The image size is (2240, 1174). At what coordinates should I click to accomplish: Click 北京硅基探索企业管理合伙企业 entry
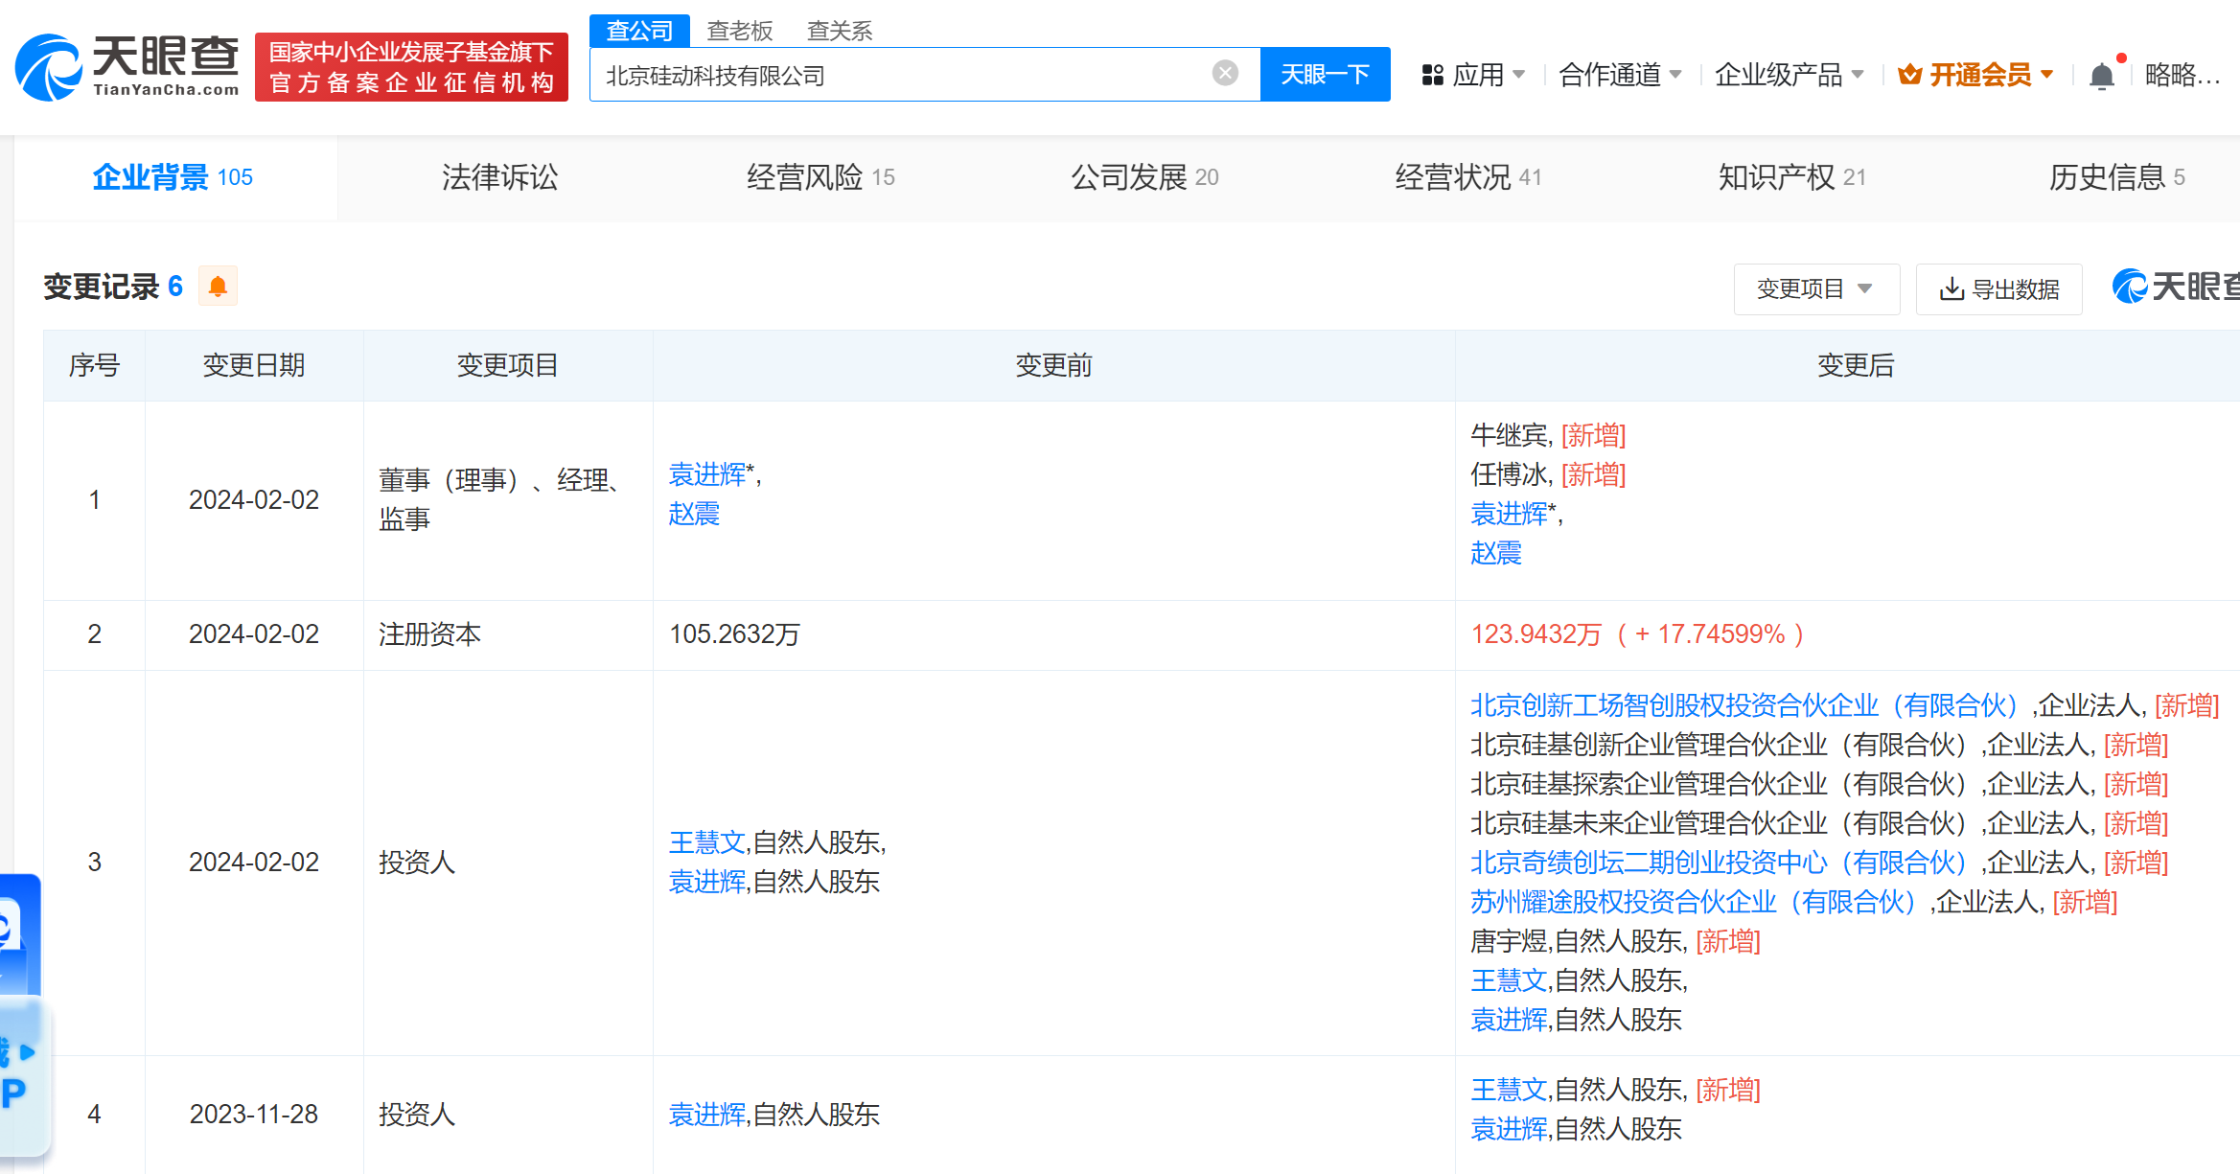[1819, 784]
